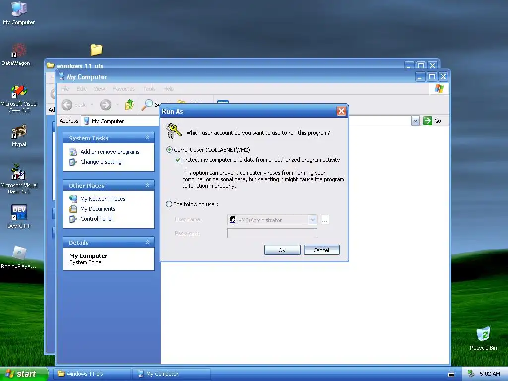Image resolution: width=508 pixels, height=381 pixels.
Task: Collapse the Details panel
Action: click(147, 242)
